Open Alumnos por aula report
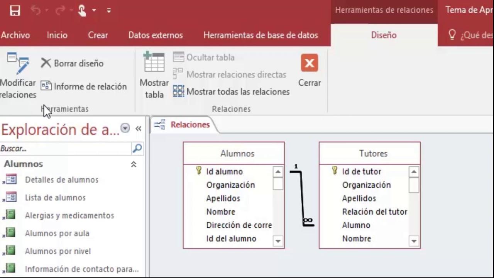The height and width of the screenshot is (278, 494). pyautogui.click(x=57, y=233)
